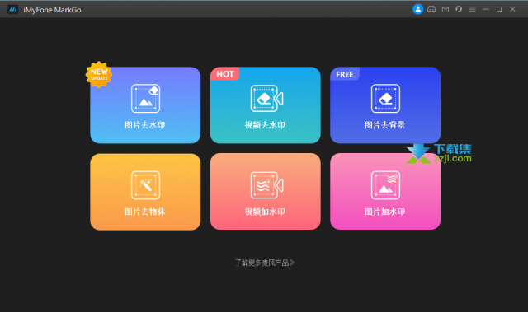Screen dimensions: 528x312
Task: Click the headset customer support icon
Action: click(x=459, y=9)
